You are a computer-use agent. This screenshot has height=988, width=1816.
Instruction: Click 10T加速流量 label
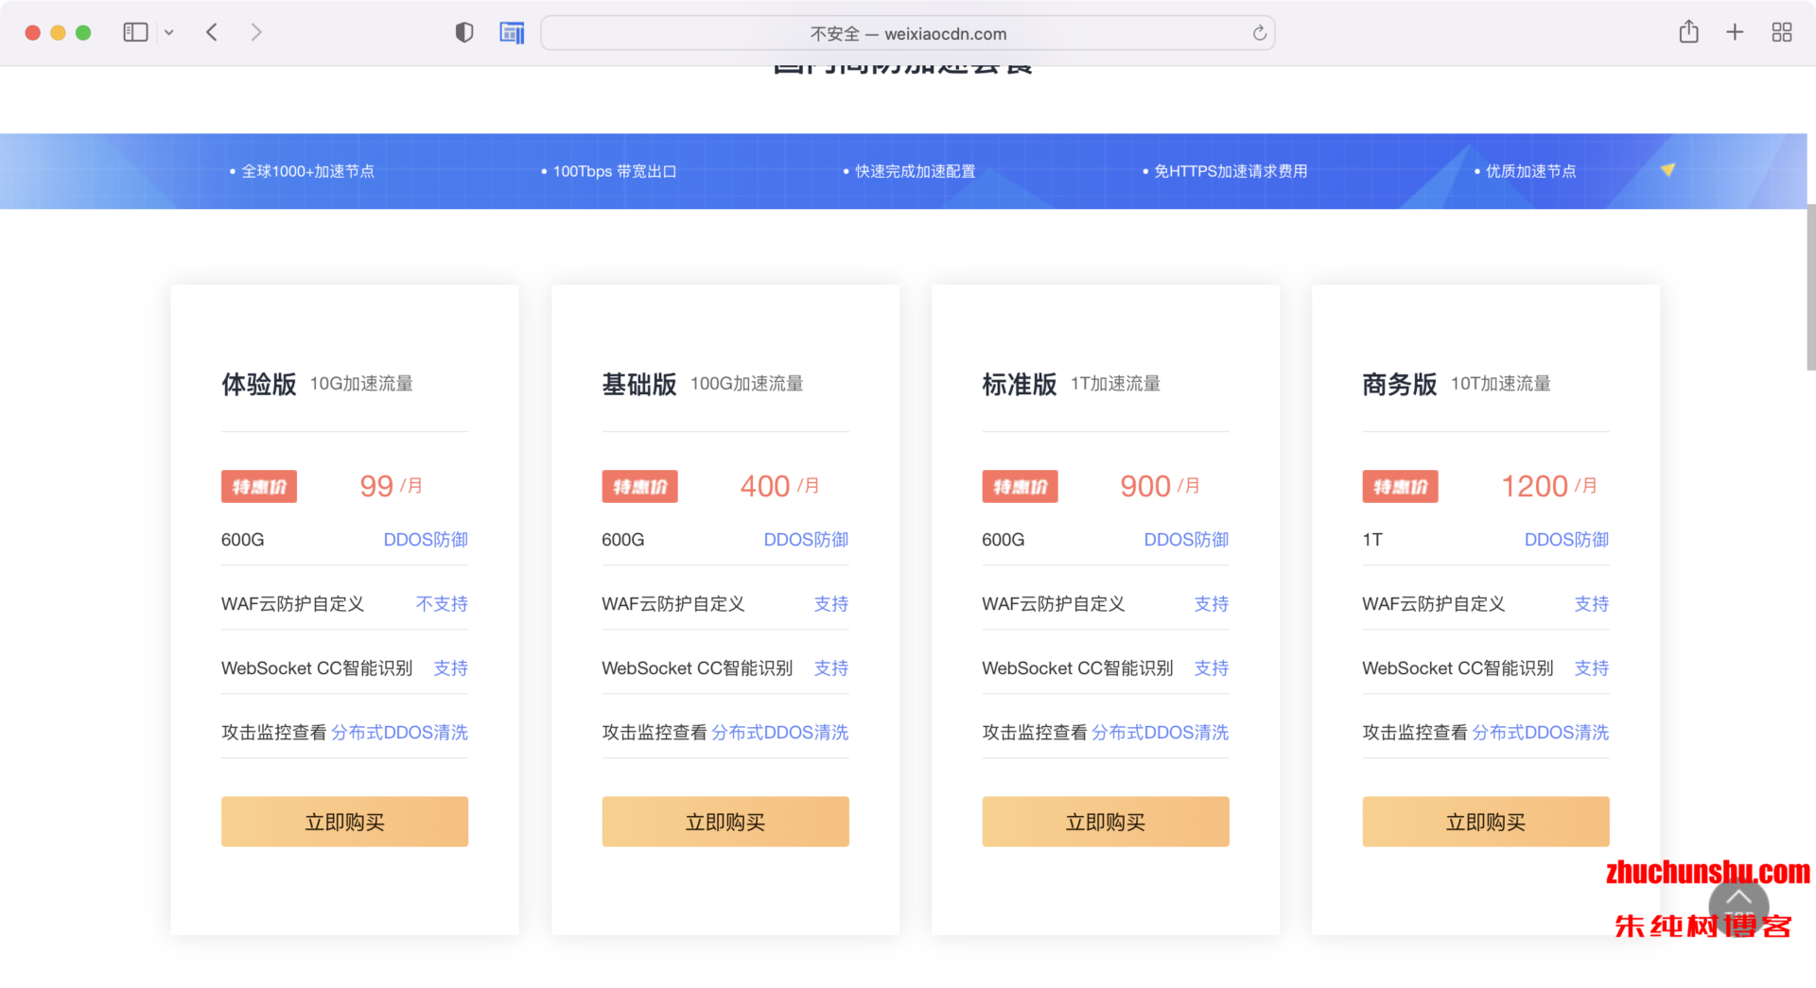pyautogui.click(x=1501, y=384)
